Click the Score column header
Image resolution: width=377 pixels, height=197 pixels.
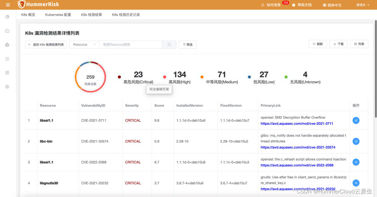tap(159, 106)
